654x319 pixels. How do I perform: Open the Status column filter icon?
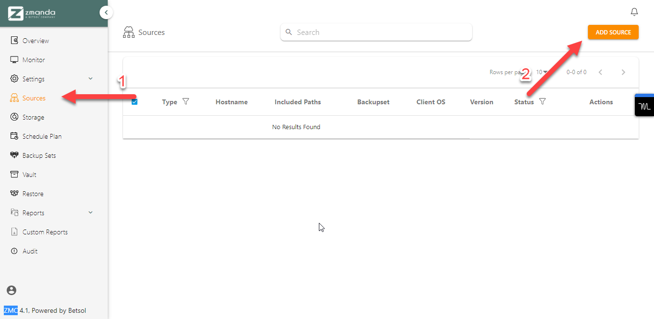[x=542, y=102]
